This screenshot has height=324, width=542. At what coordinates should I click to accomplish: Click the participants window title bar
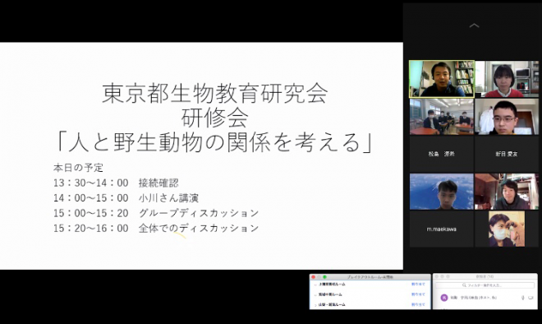pos(485,277)
